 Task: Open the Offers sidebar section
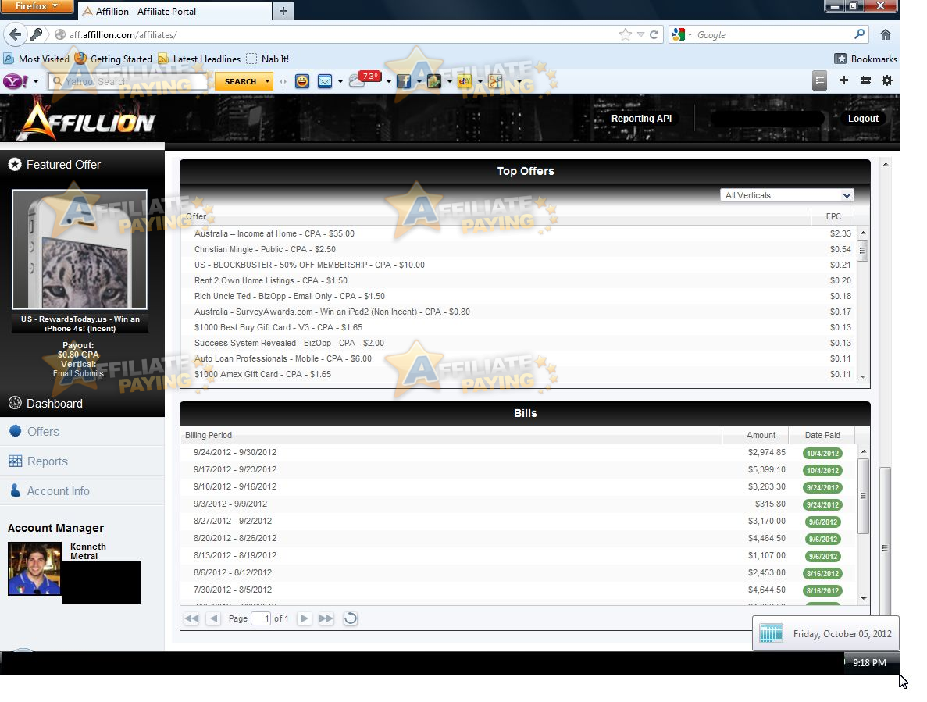click(82, 431)
